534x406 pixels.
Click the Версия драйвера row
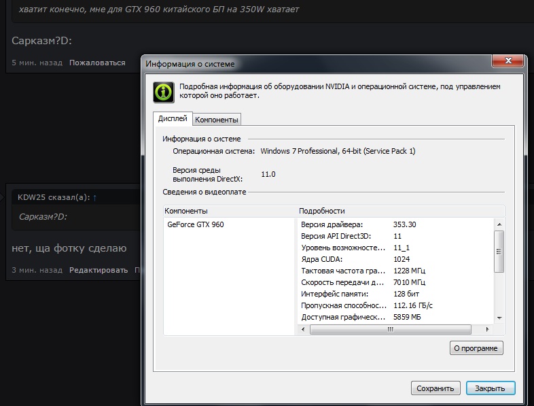395,224
